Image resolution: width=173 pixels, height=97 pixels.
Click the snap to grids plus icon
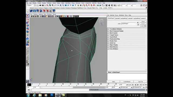click(x=58, y=5)
